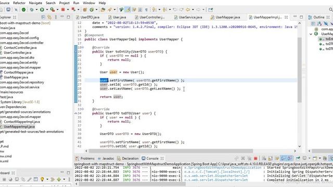The height and width of the screenshot is (187, 333).
Task: Select ContactMapperImpl.java in the explorer tree
Action: [x=22, y=122]
